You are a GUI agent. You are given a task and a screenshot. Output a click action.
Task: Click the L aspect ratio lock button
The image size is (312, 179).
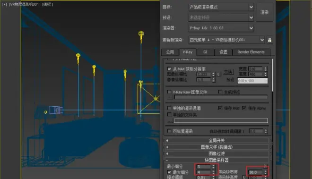pos(218,74)
